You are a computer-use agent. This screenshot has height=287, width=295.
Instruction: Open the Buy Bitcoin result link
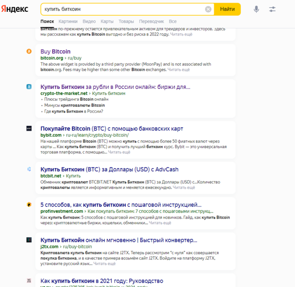55,52
